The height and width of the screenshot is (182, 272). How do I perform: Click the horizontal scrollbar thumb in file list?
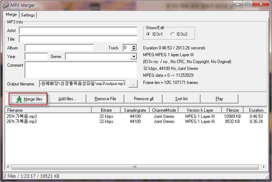click(135, 167)
